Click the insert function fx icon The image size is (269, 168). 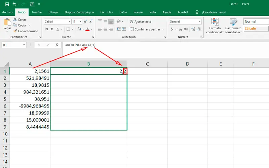[57, 45]
